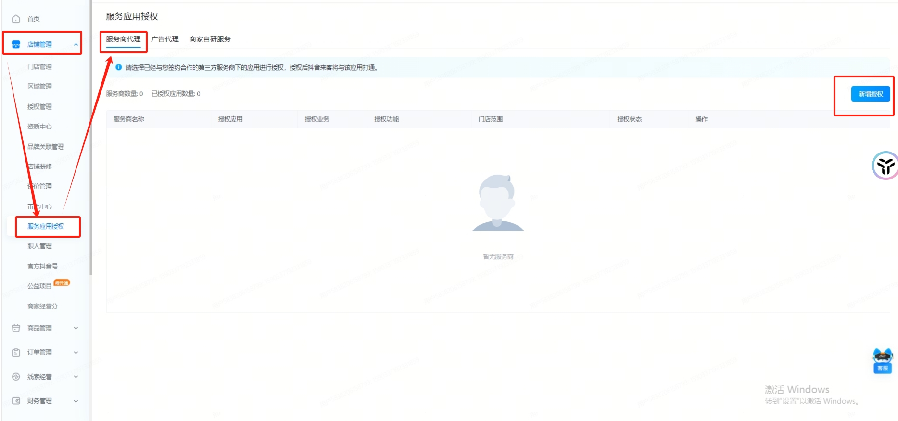This screenshot has width=898, height=421.
Task: Expand the 订单管理 menu chevron
Action: tap(76, 352)
